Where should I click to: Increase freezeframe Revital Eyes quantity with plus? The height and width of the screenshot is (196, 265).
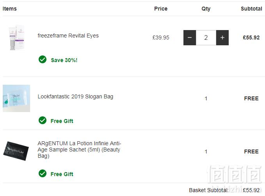[222, 37]
